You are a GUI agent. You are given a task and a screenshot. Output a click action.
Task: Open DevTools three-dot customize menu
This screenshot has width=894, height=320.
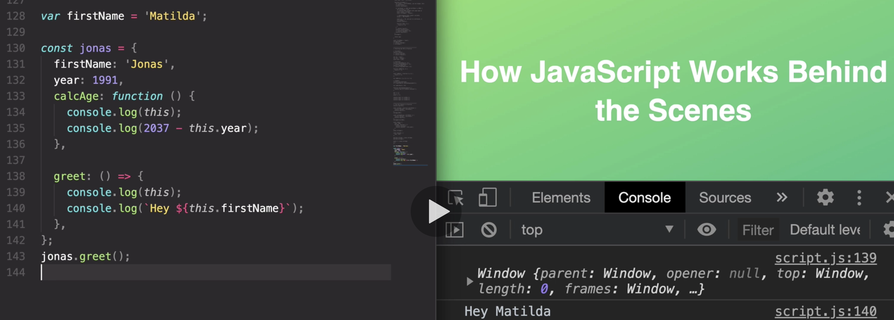pyautogui.click(x=859, y=198)
